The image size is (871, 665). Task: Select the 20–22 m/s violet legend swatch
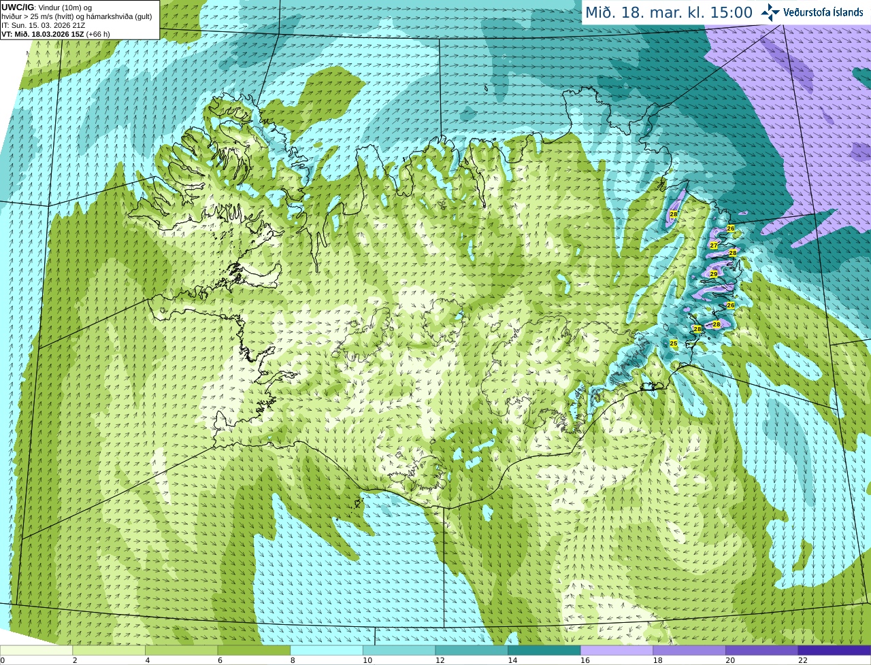coord(762,650)
